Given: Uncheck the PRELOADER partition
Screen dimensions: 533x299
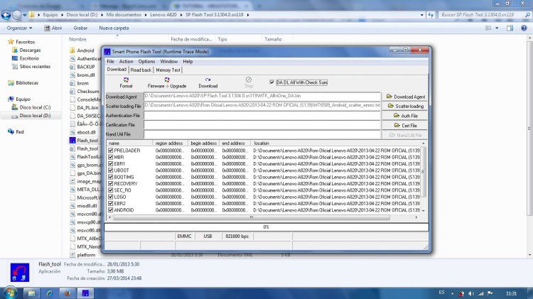Looking at the screenshot, I should 110,151.
